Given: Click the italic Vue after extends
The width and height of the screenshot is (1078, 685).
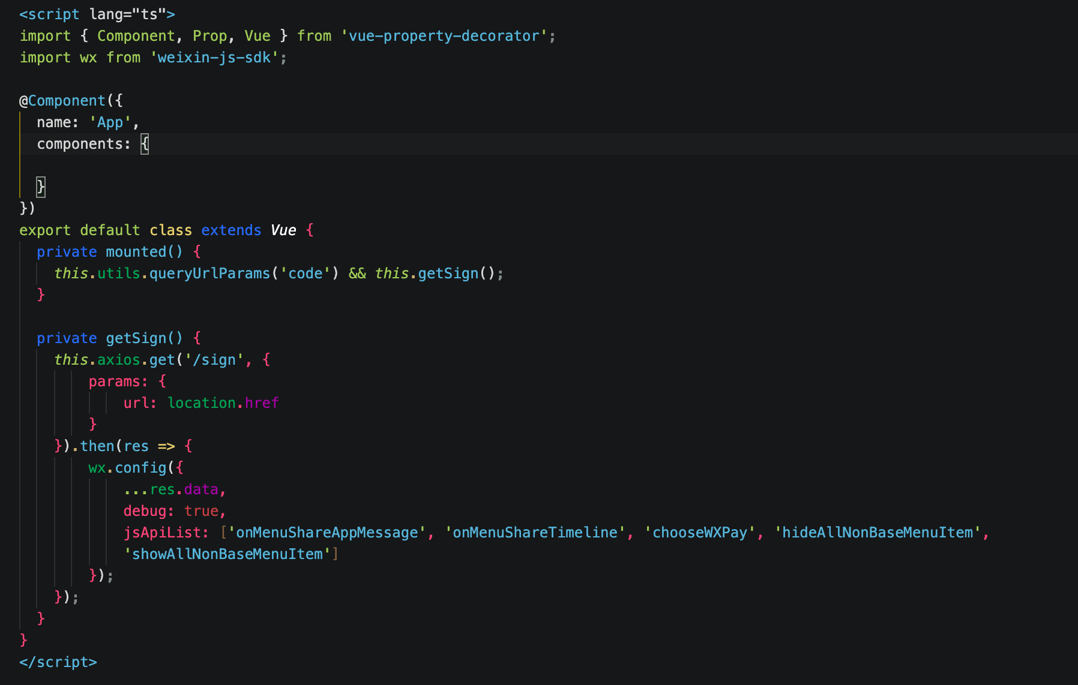Looking at the screenshot, I should click(283, 230).
